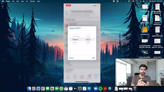Choose 2020 in the year wheel
Viewport: 164px width, 92px height.
click(88, 37)
